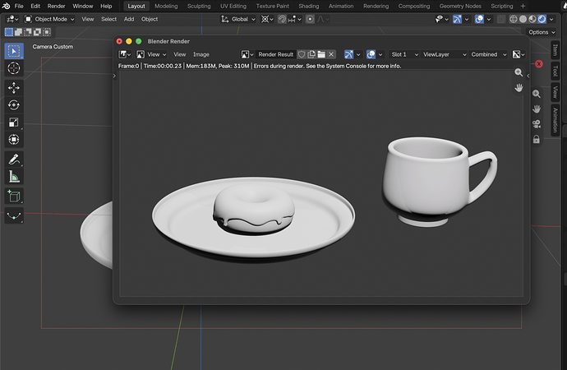The width and height of the screenshot is (567, 370).
Task: Toggle render window gizmos button
Action: [348, 54]
